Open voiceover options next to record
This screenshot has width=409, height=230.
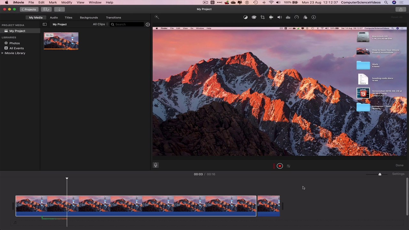(x=289, y=166)
